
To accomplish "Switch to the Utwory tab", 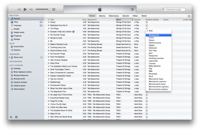I will click(x=92, y=16).
